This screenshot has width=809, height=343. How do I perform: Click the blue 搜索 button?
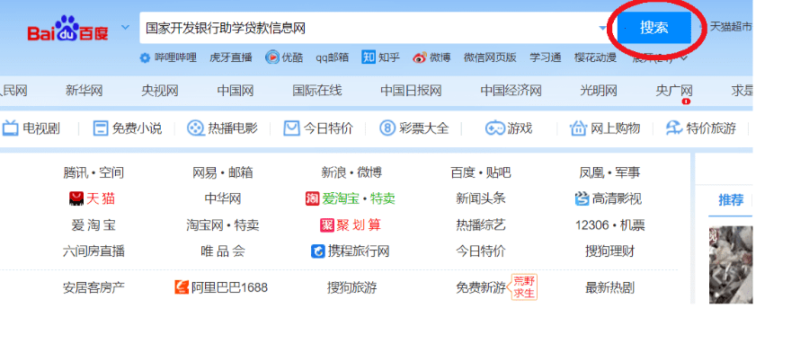(654, 28)
